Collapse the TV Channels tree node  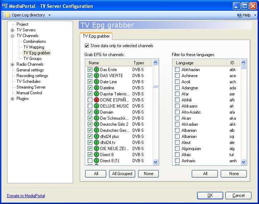pyautogui.click(x=13, y=36)
